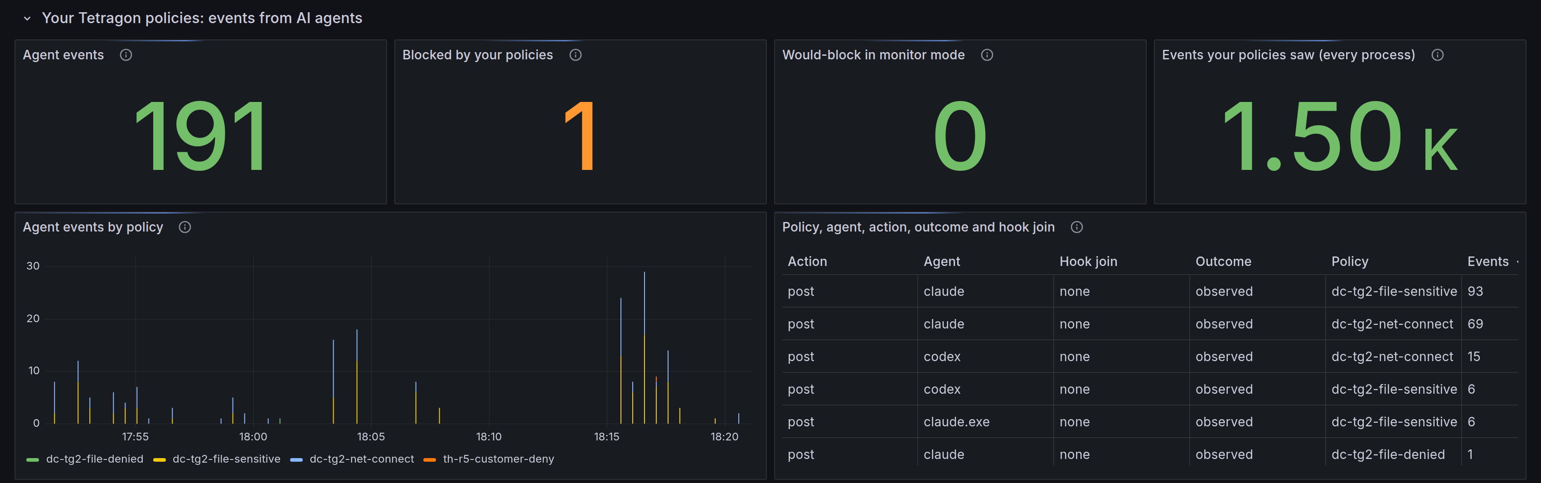Image resolution: width=1541 pixels, height=483 pixels.
Task: Click the 0 would-block stat value
Action: (x=959, y=135)
